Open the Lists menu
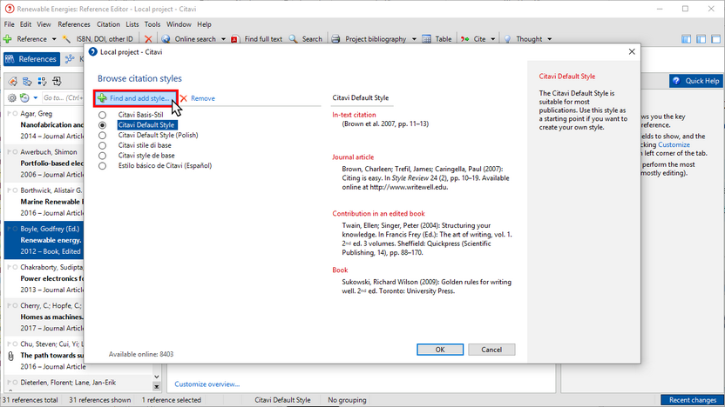The width and height of the screenshot is (725, 407). pos(132,24)
